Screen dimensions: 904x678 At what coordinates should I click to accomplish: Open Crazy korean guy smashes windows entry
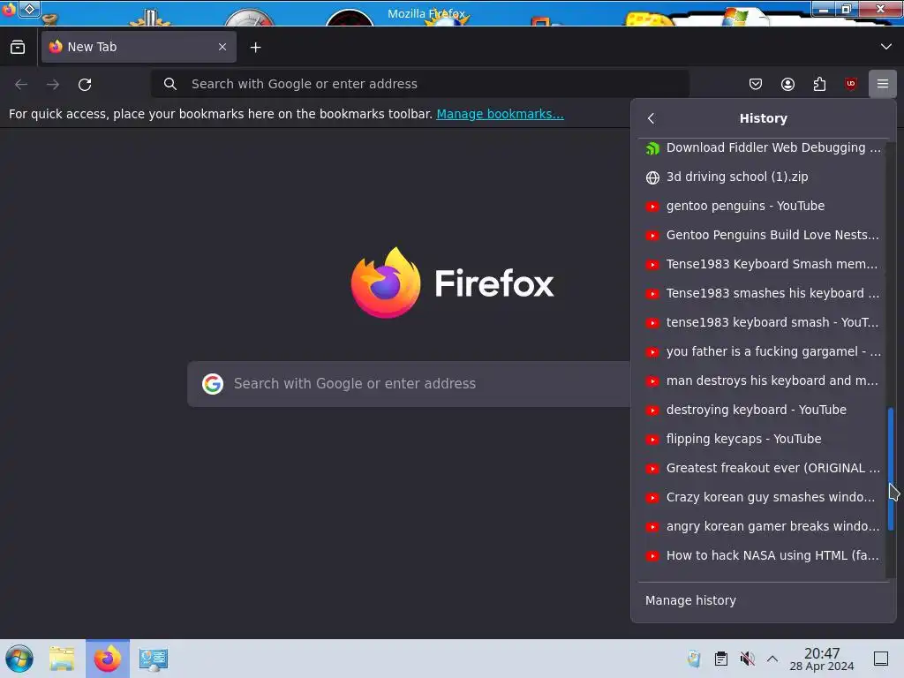(x=762, y=497)
